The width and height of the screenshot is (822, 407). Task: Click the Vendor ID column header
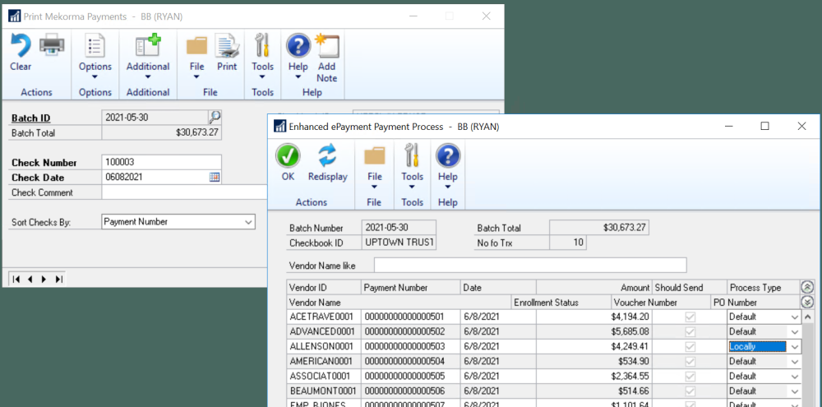[324, 287]
